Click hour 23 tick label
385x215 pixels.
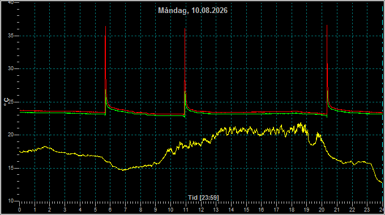click(x=366, y=210)
